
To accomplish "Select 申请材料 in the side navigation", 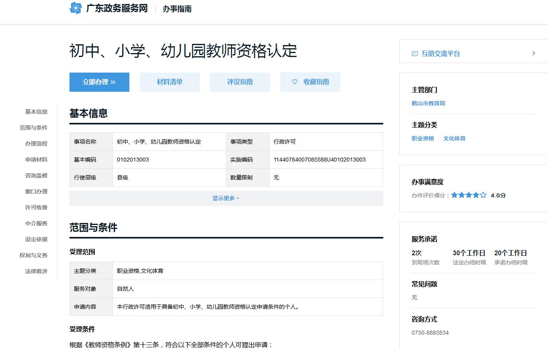I will tap(36, 160).
